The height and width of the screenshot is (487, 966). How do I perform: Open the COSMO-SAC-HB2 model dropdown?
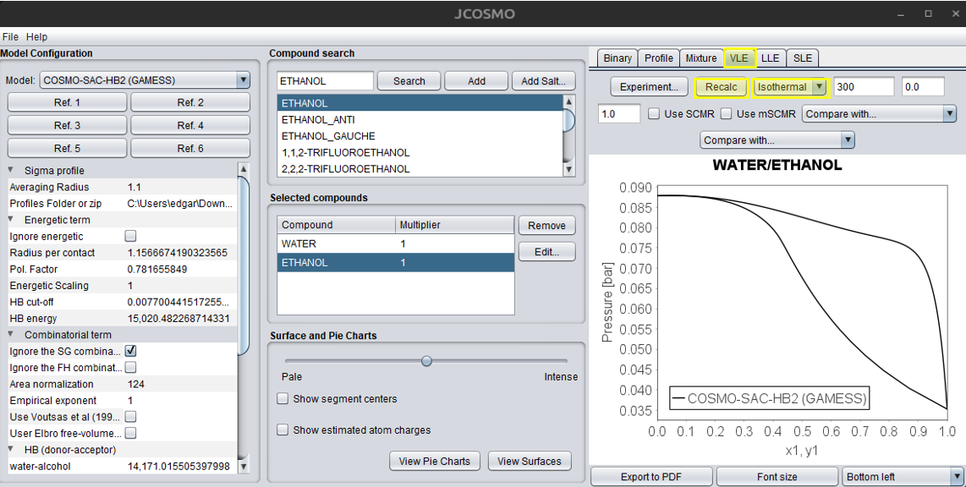tap(244, 80)
